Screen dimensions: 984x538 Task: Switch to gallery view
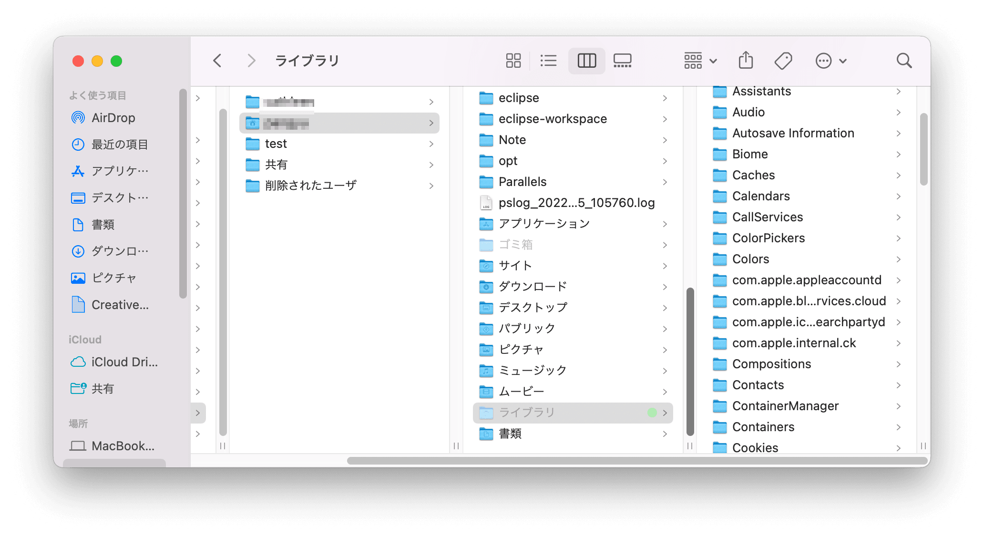point(622,61)
